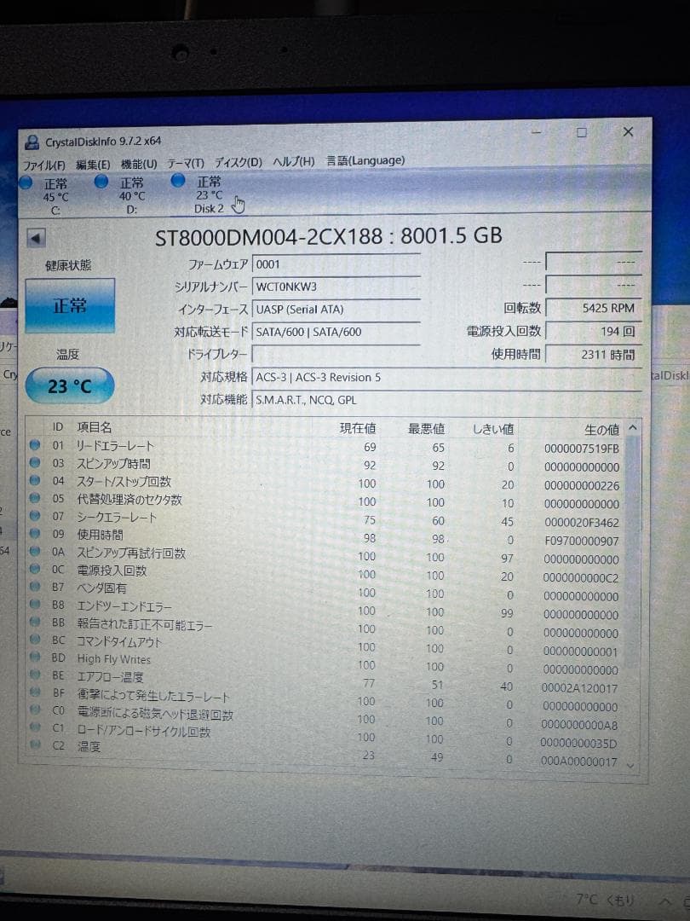
Task: Open the ヘルプ(H) menu
Action: point(293,161)
